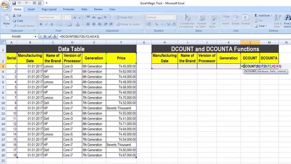Click the AutoSum button
The height and width of the screenshot is (164, 291).
263,15
